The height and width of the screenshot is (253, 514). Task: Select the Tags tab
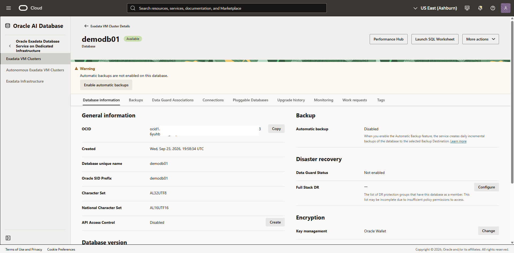pyautogui.click(x=381, y=100)
